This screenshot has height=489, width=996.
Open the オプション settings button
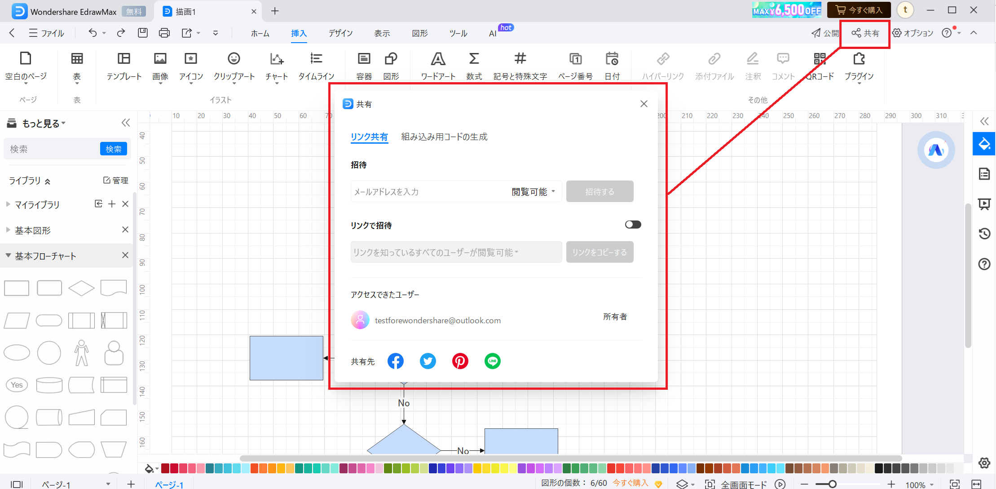tap(912, 33)
